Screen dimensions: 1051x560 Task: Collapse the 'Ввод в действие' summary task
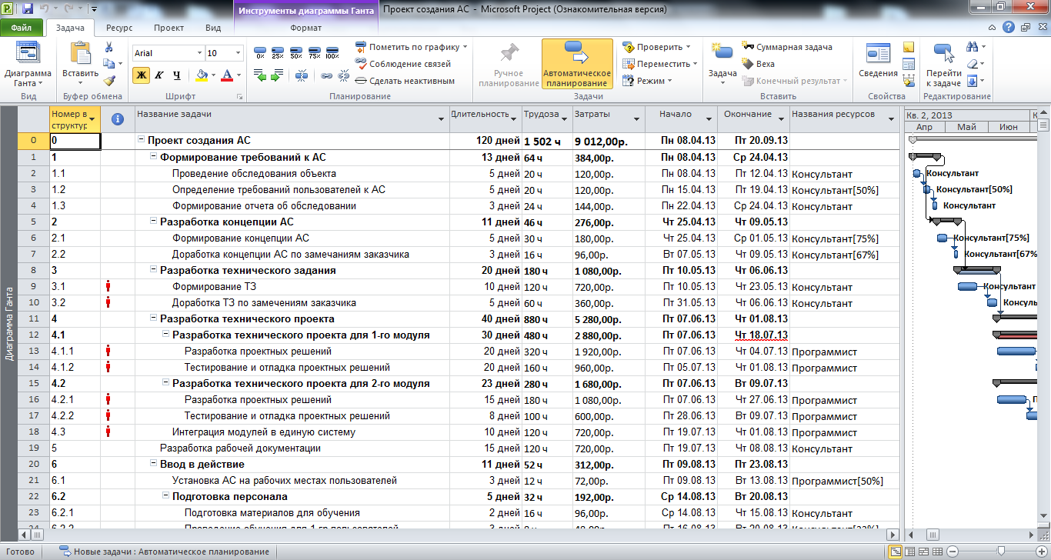154,464
